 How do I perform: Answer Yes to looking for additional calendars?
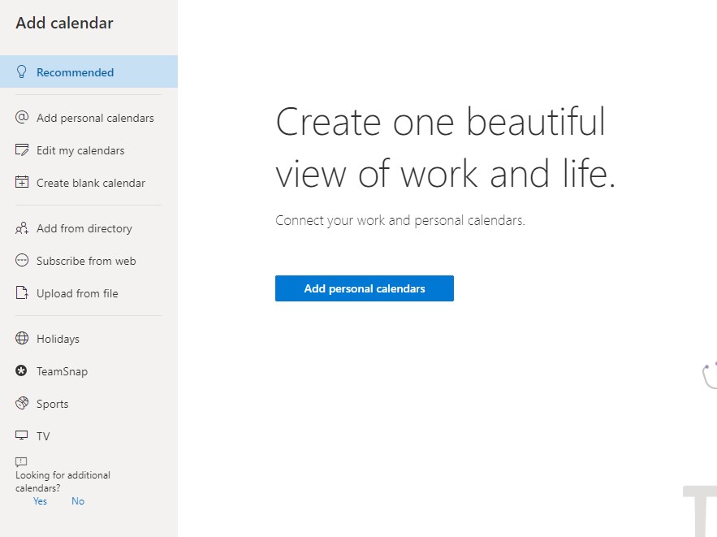40,501
